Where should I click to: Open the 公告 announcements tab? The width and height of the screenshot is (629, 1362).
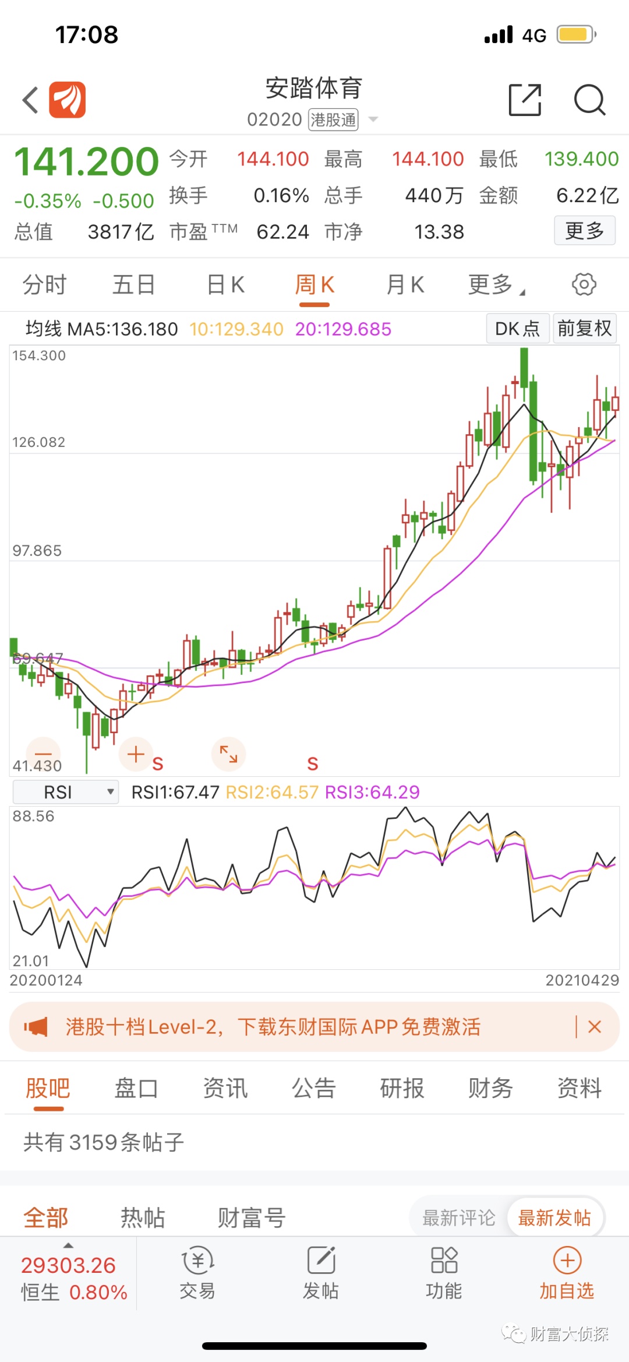click(x=314, y=1088)
